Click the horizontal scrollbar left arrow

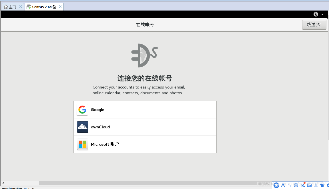3,183
